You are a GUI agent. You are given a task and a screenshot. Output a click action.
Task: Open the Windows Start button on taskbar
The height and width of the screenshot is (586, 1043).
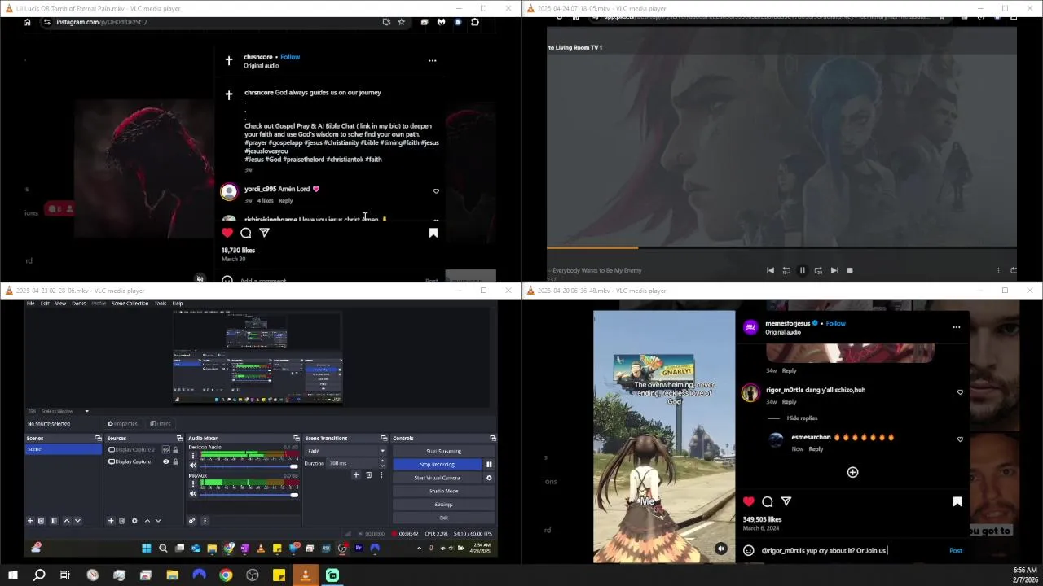click(x=13, y=575)
